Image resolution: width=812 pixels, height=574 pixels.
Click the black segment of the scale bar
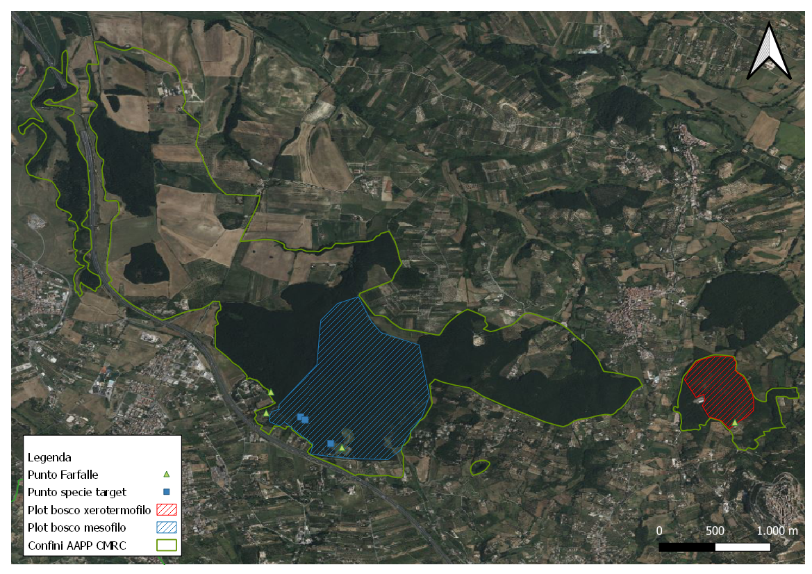click(687, 546)
